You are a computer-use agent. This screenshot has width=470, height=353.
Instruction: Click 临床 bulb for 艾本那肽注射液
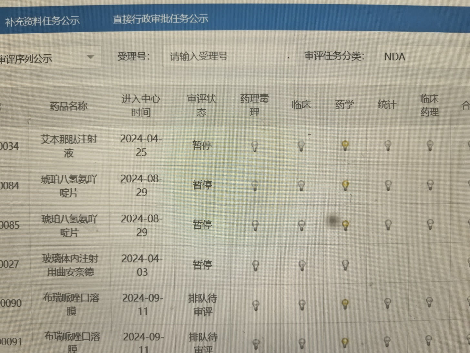pyautogui.click(x=301, y=146)
